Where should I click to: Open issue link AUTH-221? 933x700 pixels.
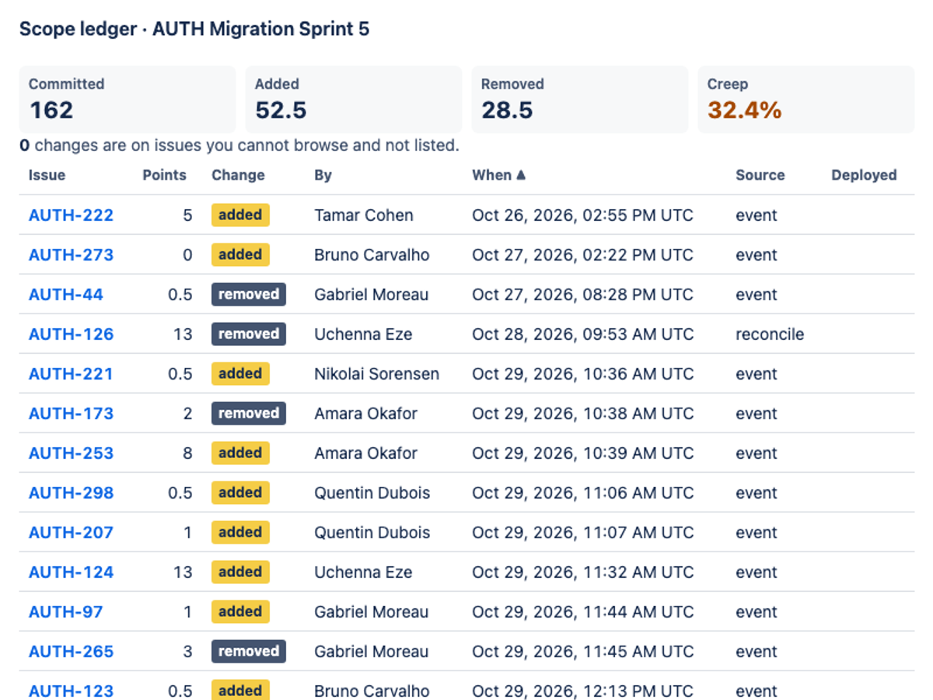tap(71, 374)
